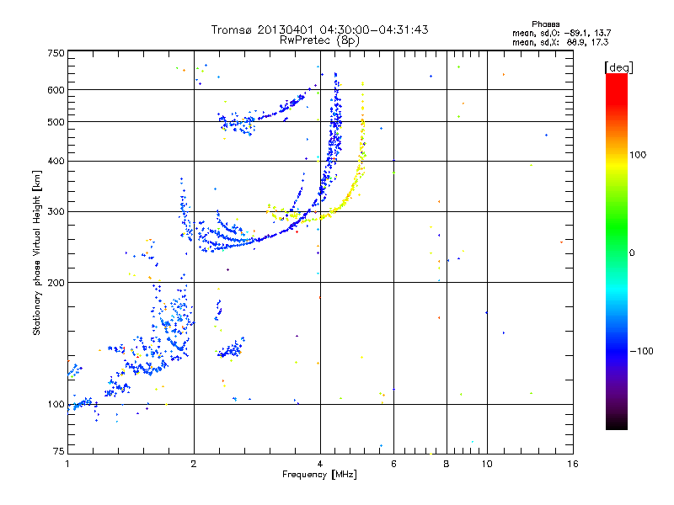This screenshot has height=505, width=674.
Task: Click the x-axis tick label '8'
Action: pyautogui.click(x=447, y=464)
